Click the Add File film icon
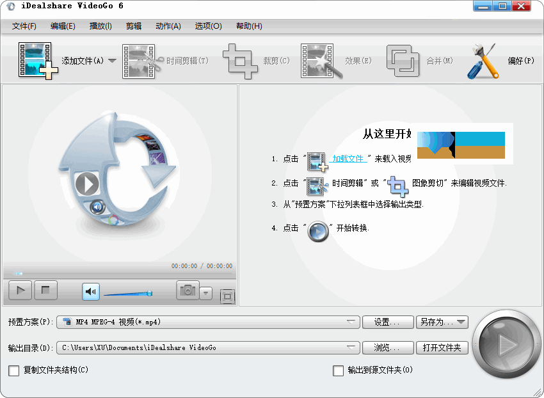 (x=38, y=61)
